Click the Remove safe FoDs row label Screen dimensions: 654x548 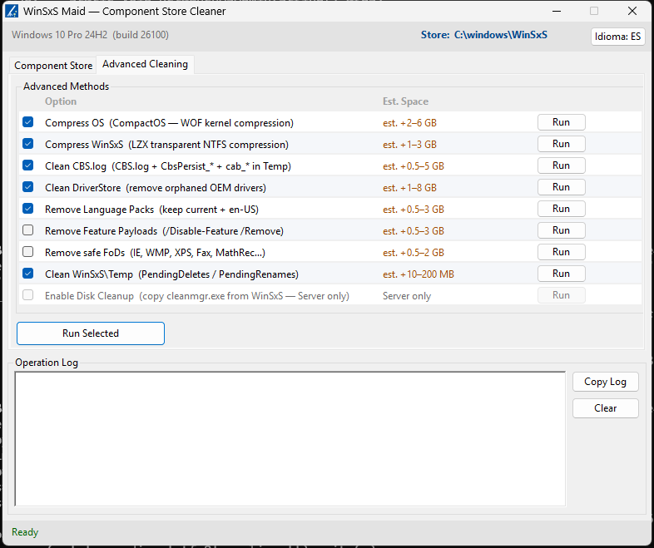pos(155,253)
